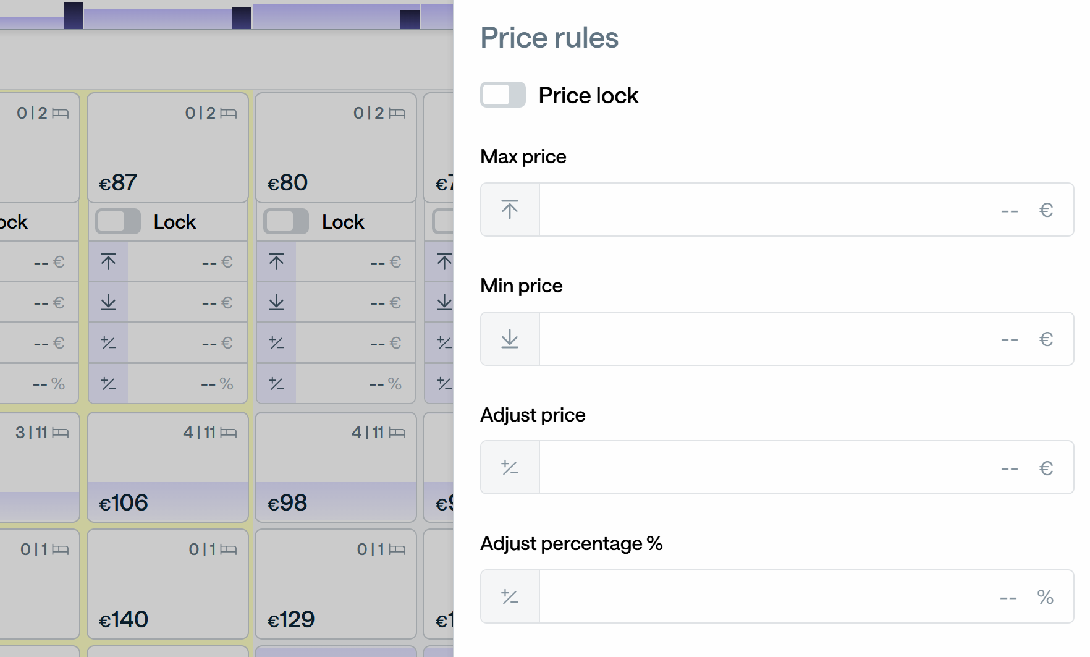Select the €129 price cell
Image resolution: width=1090 pixels, height=657 pixels.
pyautogui.click(x=336, y=584)
